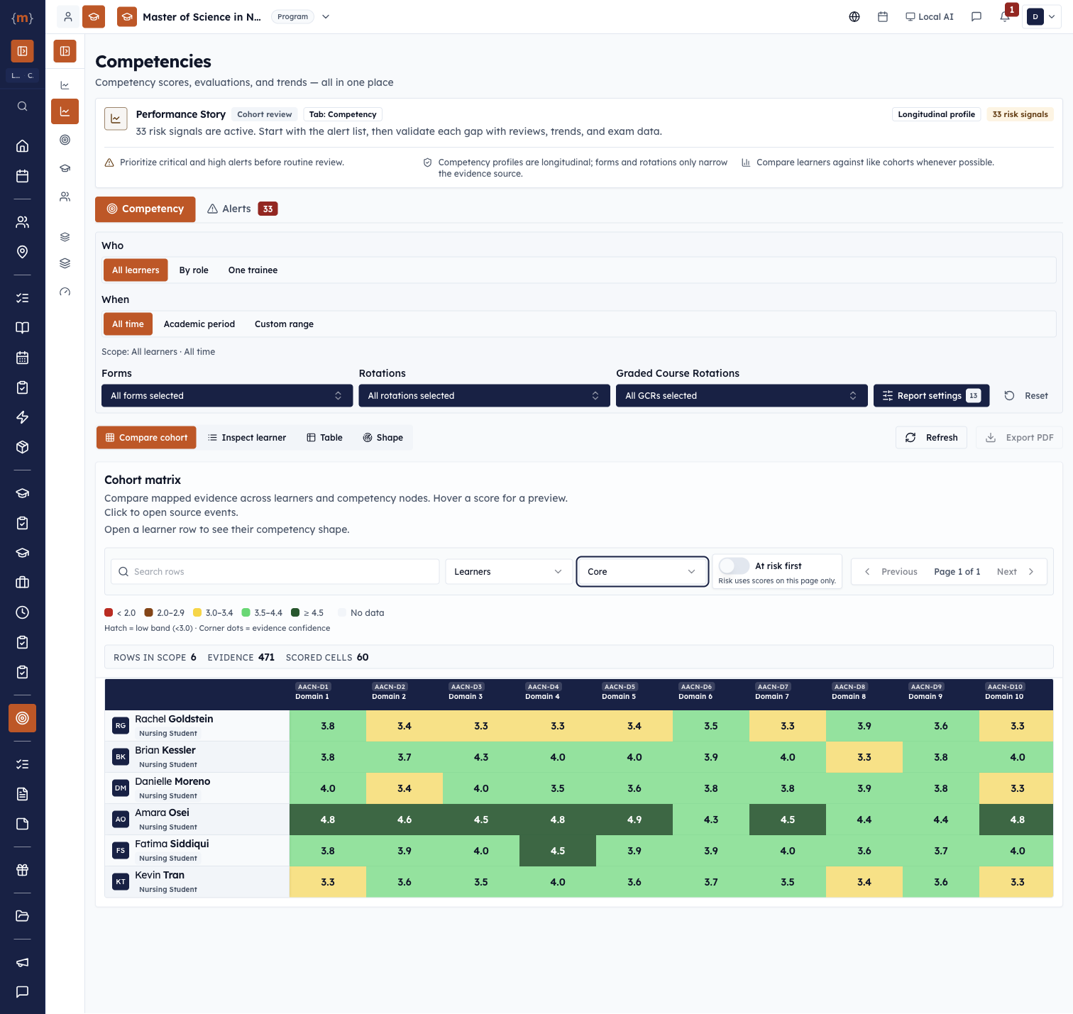Screen dimensions: 1073x1014
Task: Select the Compare cohort view
Action: click(146, 438)
